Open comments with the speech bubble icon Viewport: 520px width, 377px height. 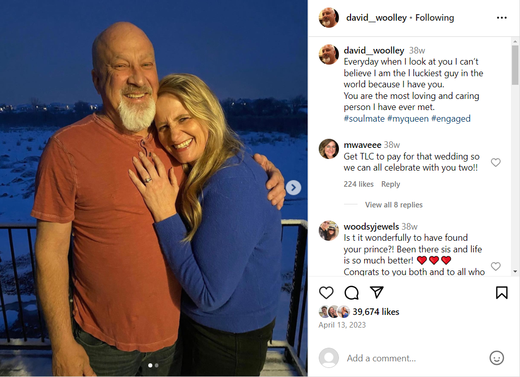(352, 293)
